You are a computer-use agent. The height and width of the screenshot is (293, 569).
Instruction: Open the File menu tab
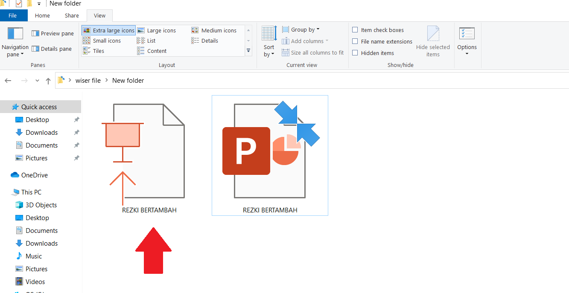pos(13,16)
